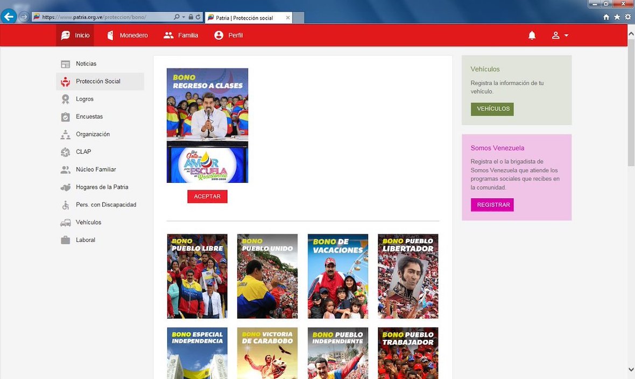Click the Noticias newspaper icon in sidebar
Screen dimensions: 635x379
coord(66,64)
